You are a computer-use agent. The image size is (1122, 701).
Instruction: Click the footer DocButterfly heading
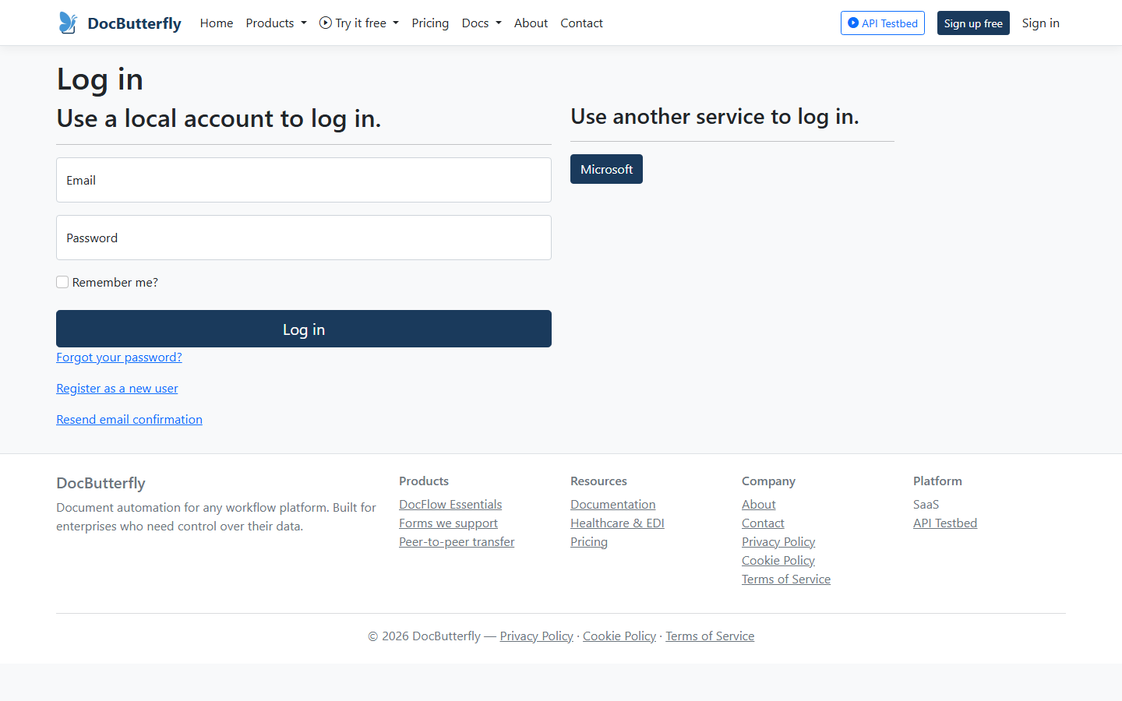click(x=101, y=483)
